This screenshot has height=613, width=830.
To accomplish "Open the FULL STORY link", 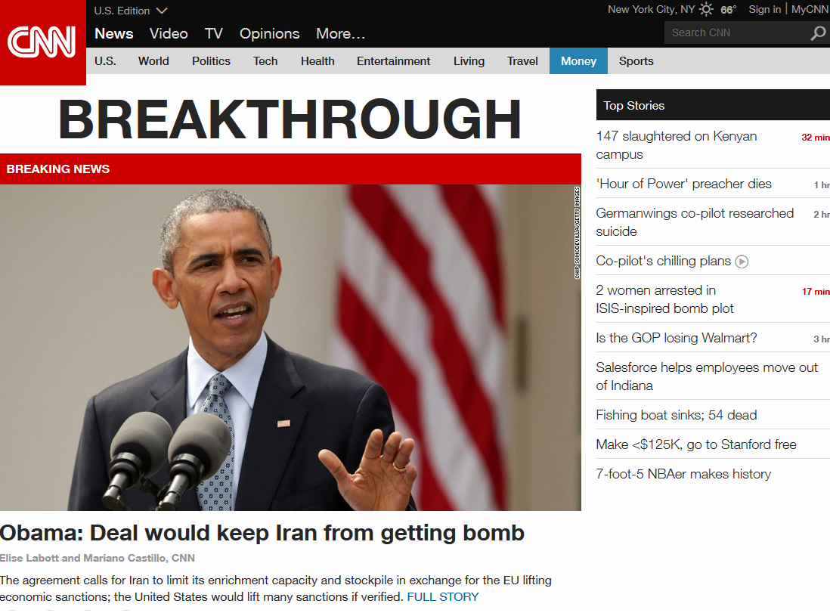I will click(442, 597).
